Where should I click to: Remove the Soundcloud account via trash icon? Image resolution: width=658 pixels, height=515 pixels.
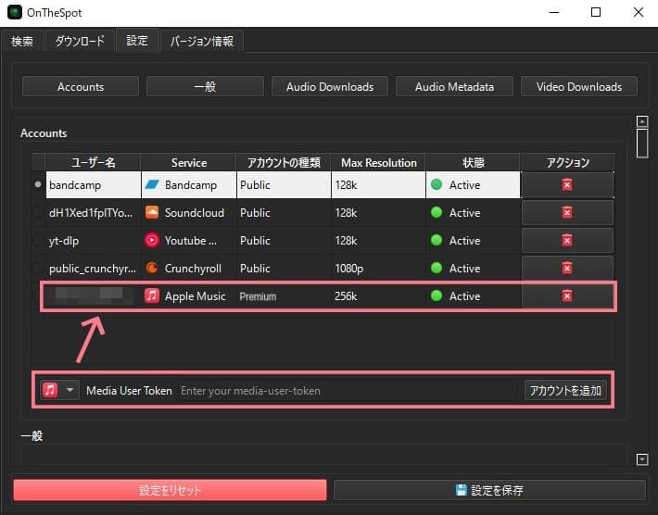pyautogui.click(x=567, y=213)
